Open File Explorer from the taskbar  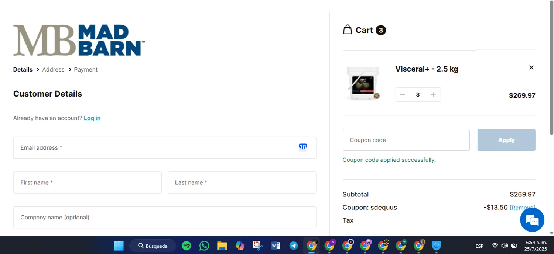pyautogui.click(x=222, y=246)
